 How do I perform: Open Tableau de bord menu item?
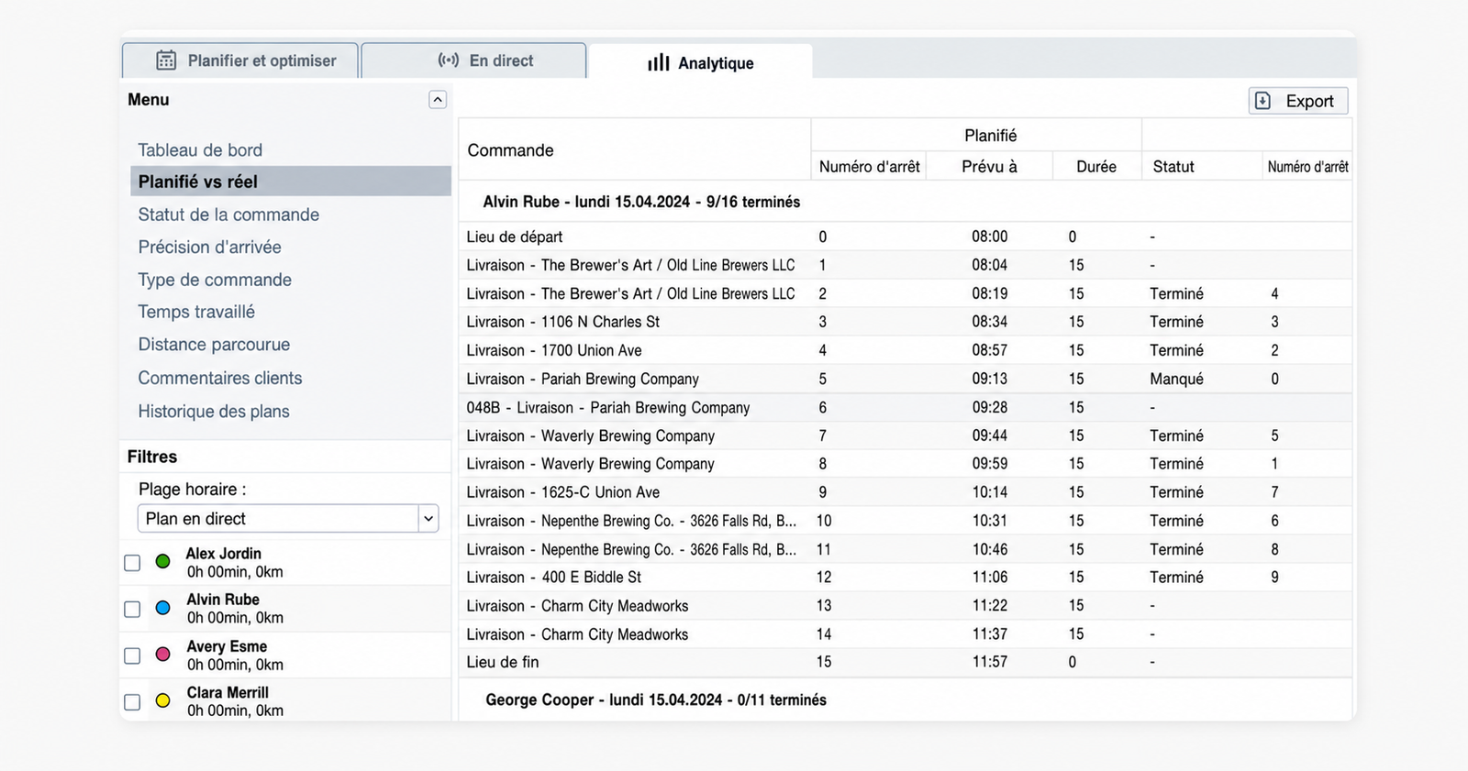[200, 150]
